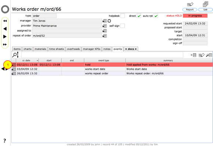
Task: Click the sort up-down arrow icon
Action: [18, 55]
